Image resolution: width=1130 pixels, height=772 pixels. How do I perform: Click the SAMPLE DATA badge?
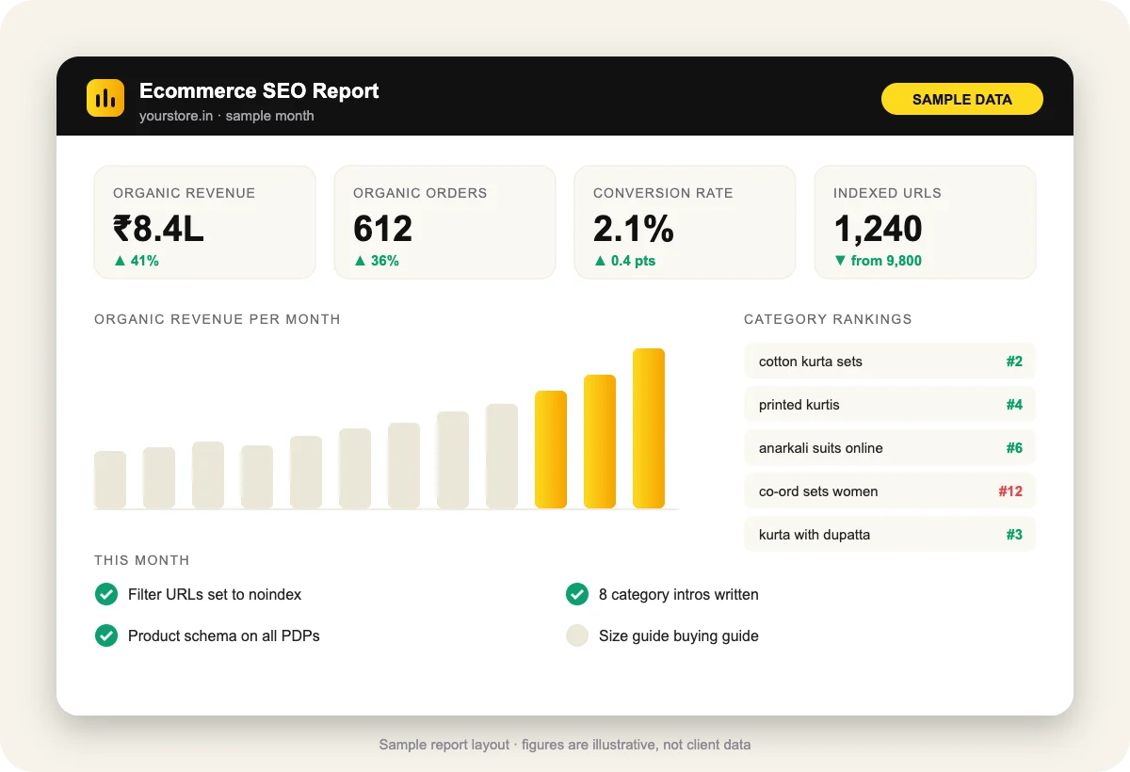(961, 99)
